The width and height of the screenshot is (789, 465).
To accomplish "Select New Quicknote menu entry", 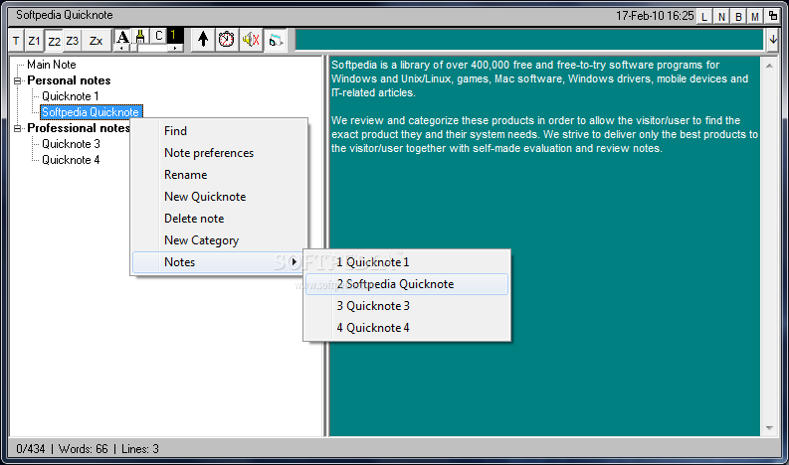I will click(220, 197).
